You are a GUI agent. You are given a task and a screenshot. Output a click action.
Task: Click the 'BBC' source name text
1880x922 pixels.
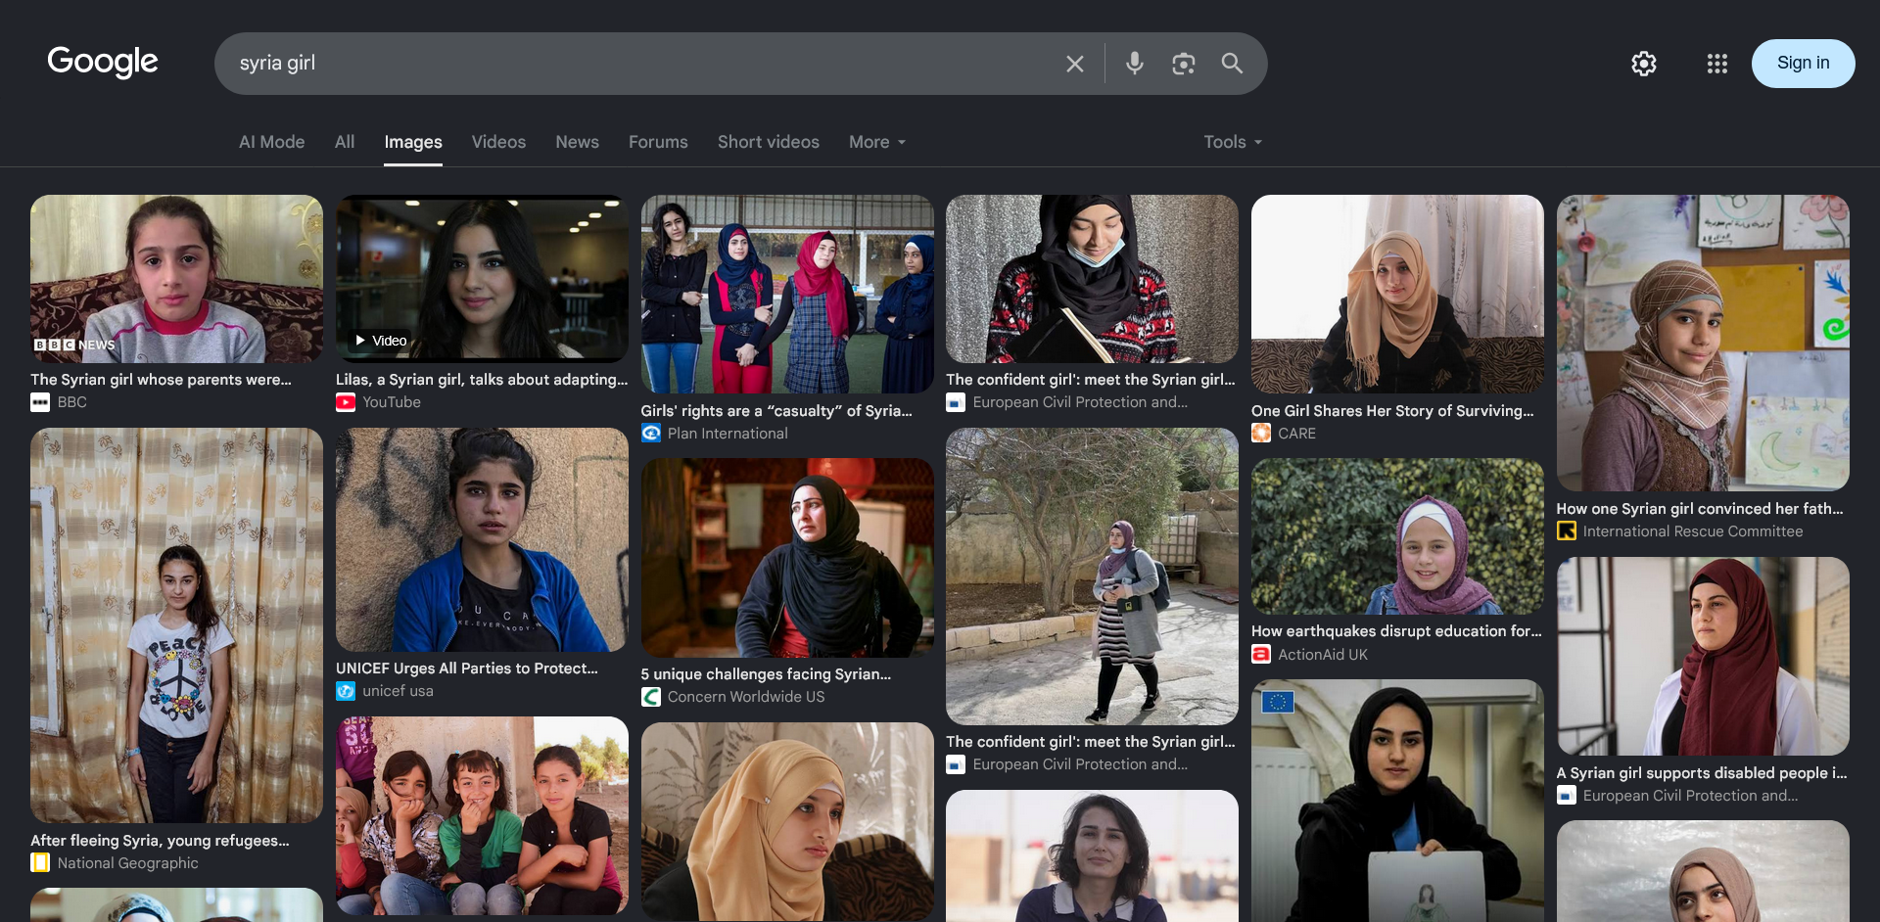point(72,402)
